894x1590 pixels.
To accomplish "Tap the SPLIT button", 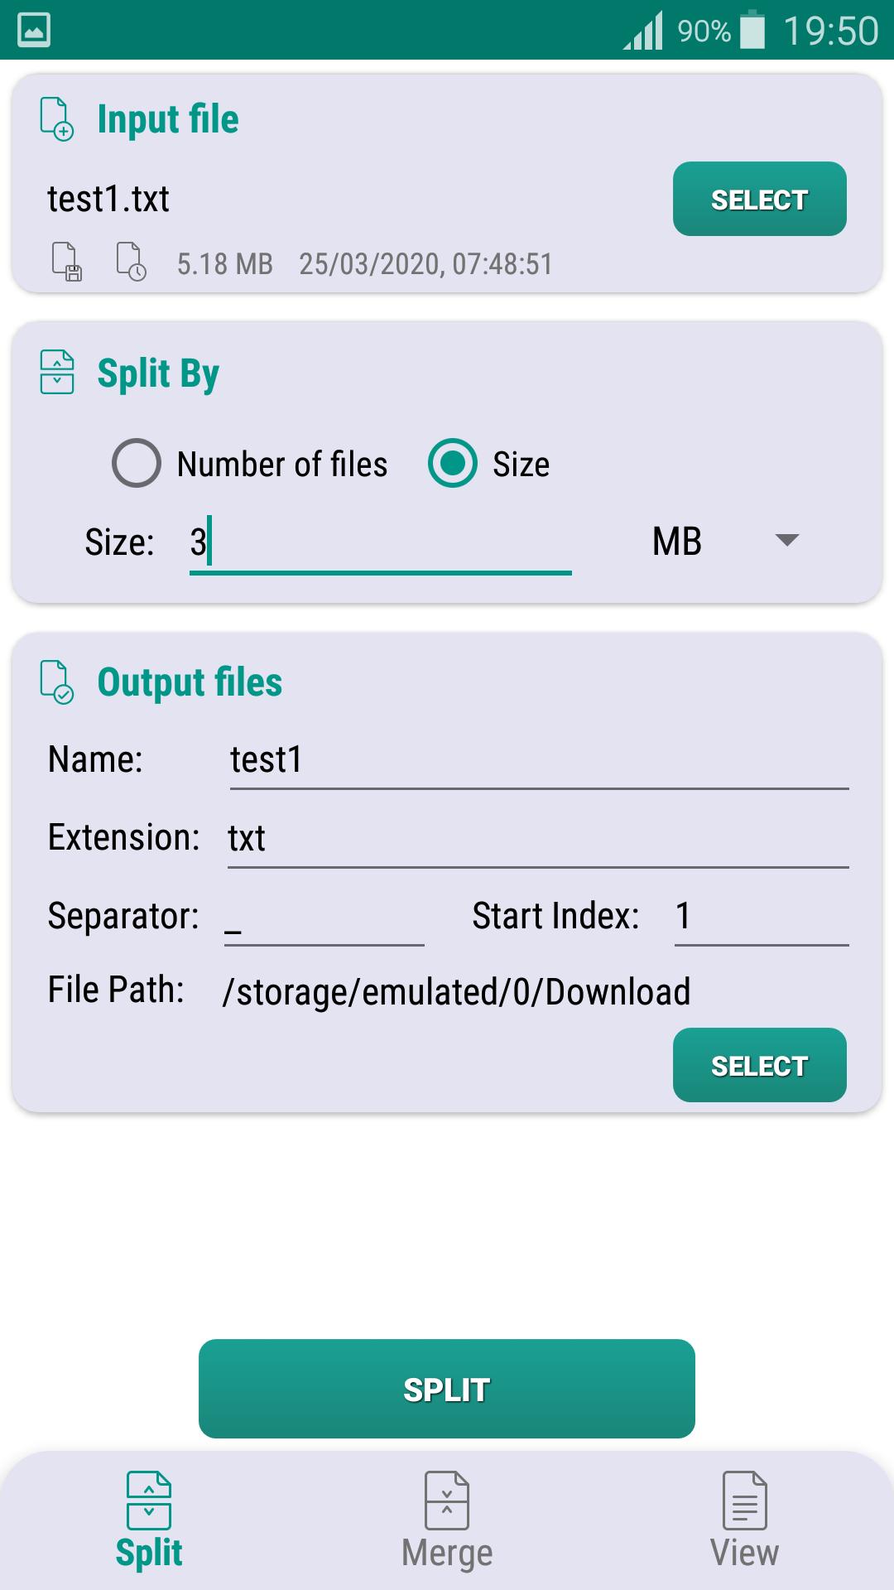I will 447,1389.
